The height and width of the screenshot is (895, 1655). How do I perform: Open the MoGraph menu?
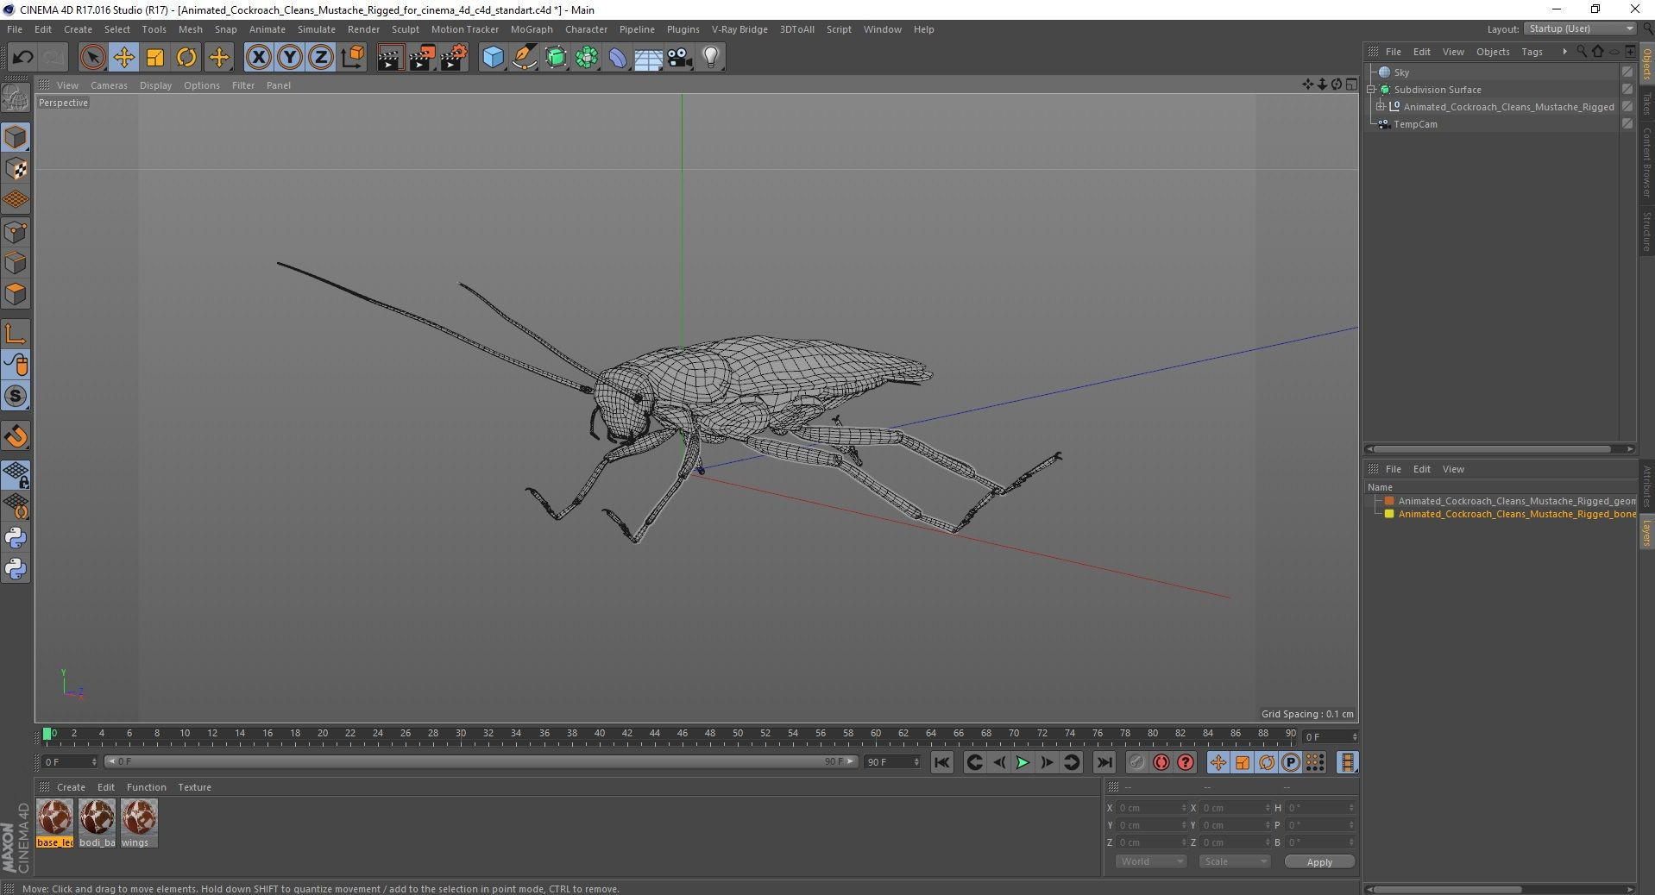pyautogui.click(x=532, y=29)
